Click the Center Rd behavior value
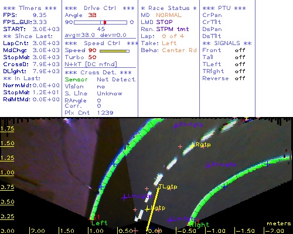Screen dimensions: 293x234 point(179,50)
